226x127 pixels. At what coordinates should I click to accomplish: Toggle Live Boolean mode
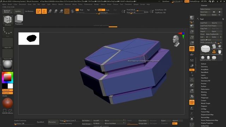(29, 11)
